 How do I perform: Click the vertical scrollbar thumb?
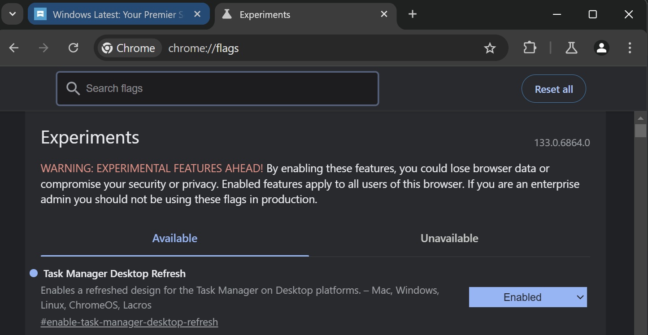pos(640,131)
